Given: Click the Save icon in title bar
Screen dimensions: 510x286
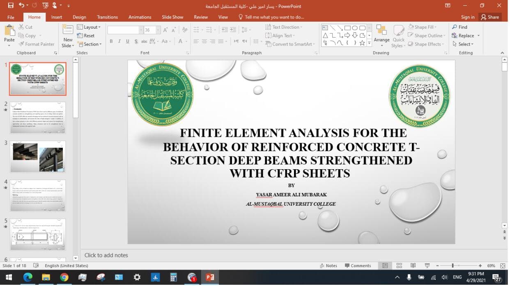Looking at the screenshot, I should click(x=11, y=6).
